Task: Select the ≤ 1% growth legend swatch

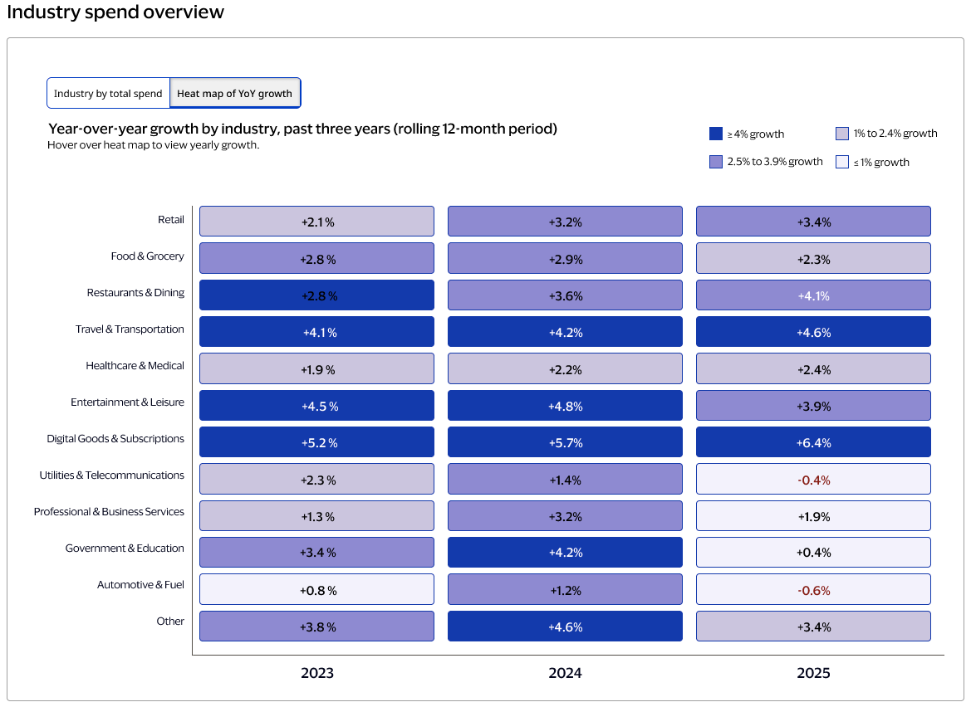Action: (x=842, y=162)
